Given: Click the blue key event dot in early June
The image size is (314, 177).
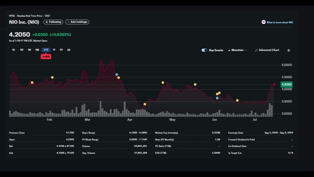Looking at the screenshot, I should tap(217, 98).
